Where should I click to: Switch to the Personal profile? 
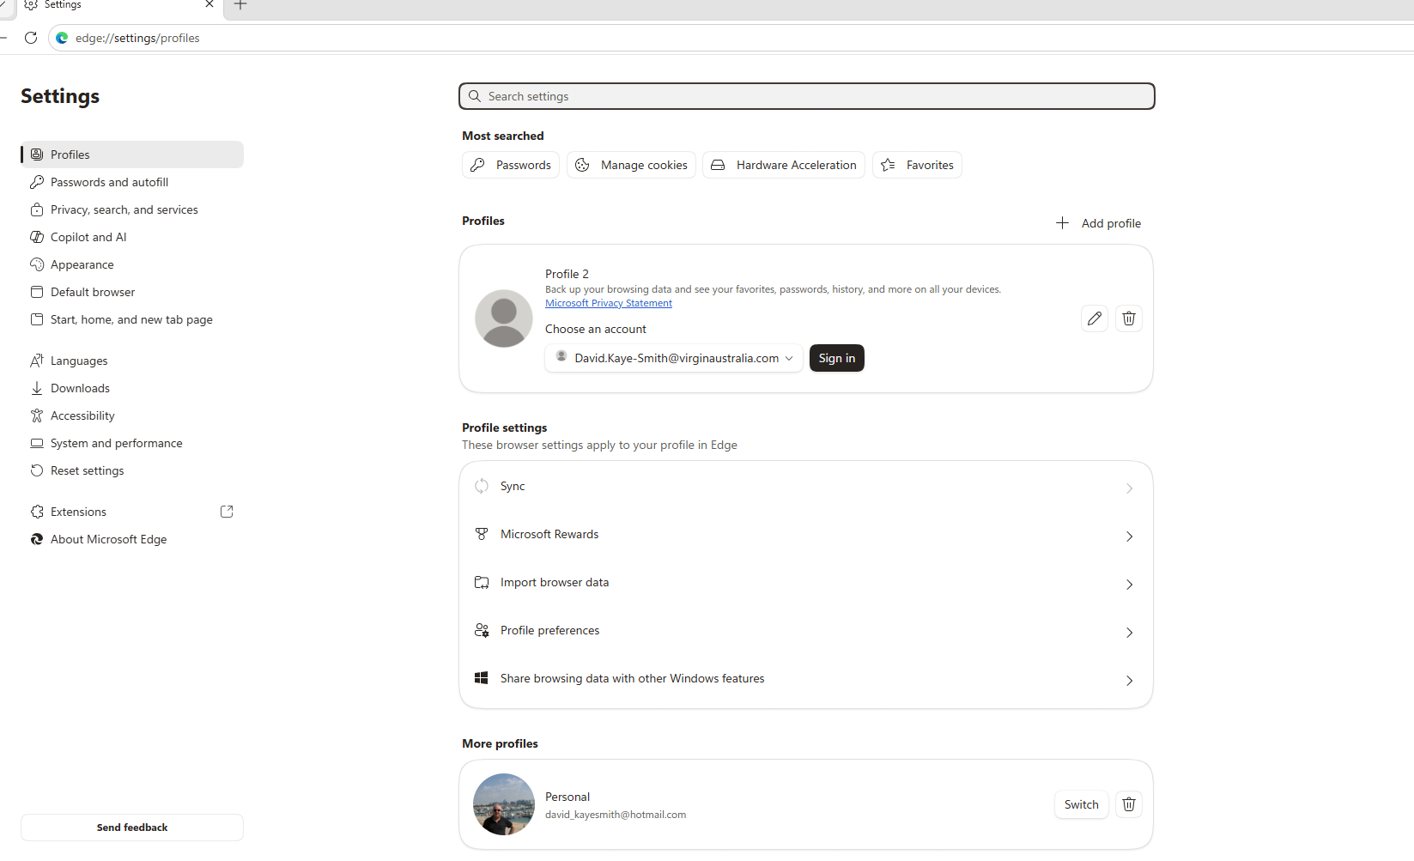1082,804
